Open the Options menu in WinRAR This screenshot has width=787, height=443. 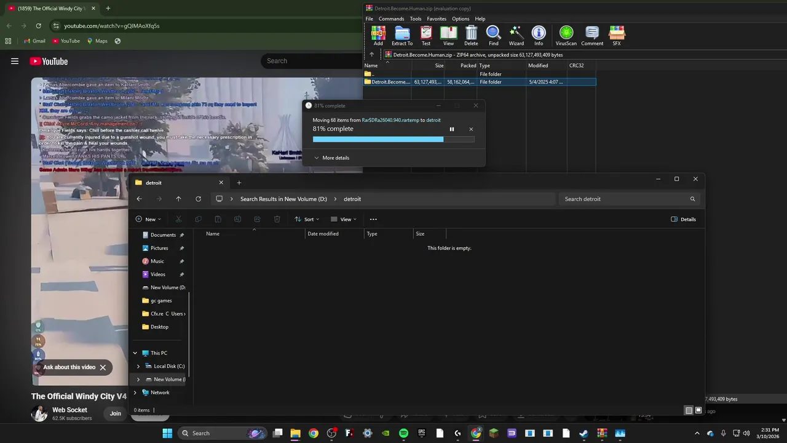461,19
